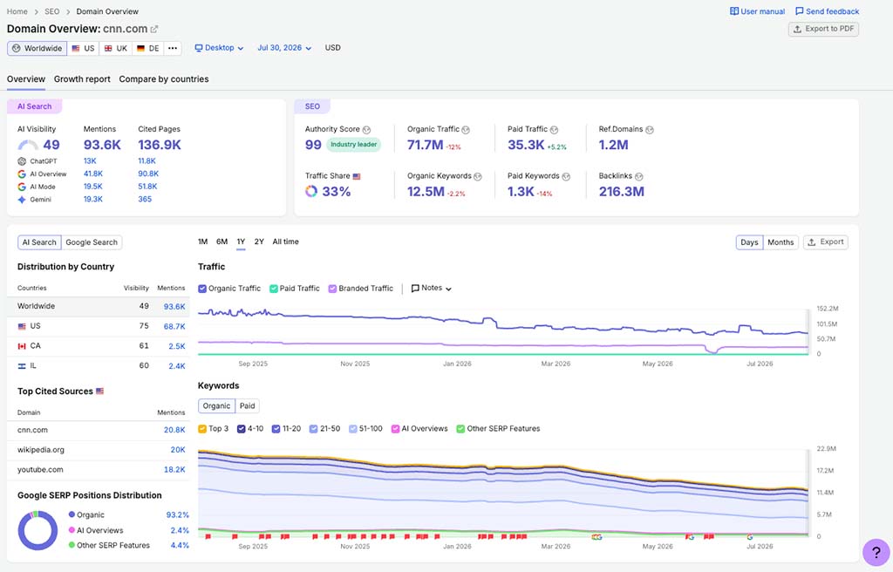This screenshot has width=893, height=572.
Task: Toggle Other SERP Features checkbox
Action: (460, 428)
